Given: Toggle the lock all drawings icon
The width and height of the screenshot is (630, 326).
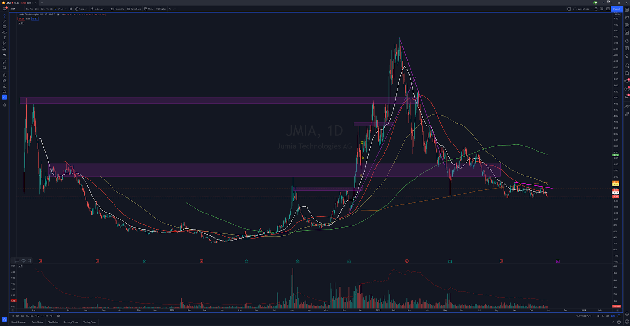Looking at the screenshot, I should click(4, 86).
